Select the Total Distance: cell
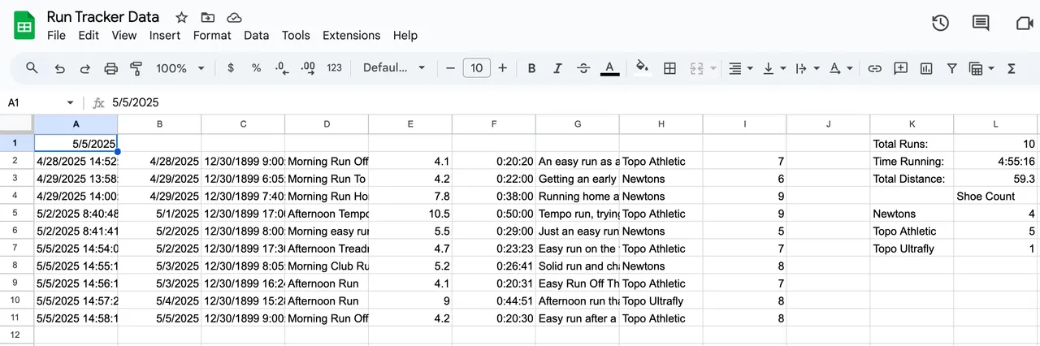 [x=912, y=179]
